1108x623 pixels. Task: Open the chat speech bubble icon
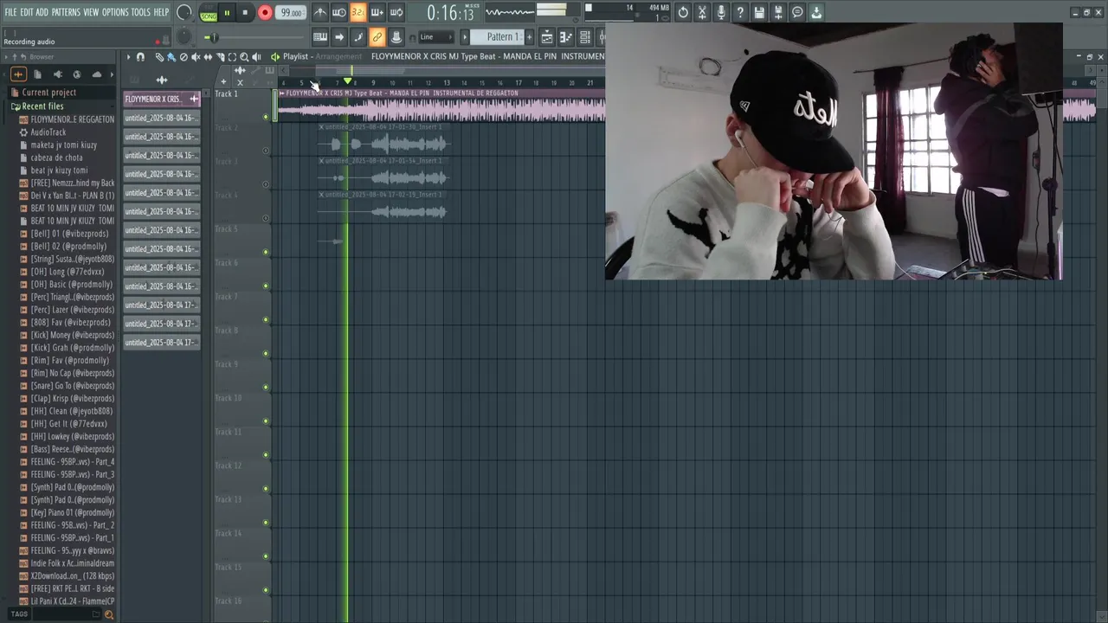797,12
